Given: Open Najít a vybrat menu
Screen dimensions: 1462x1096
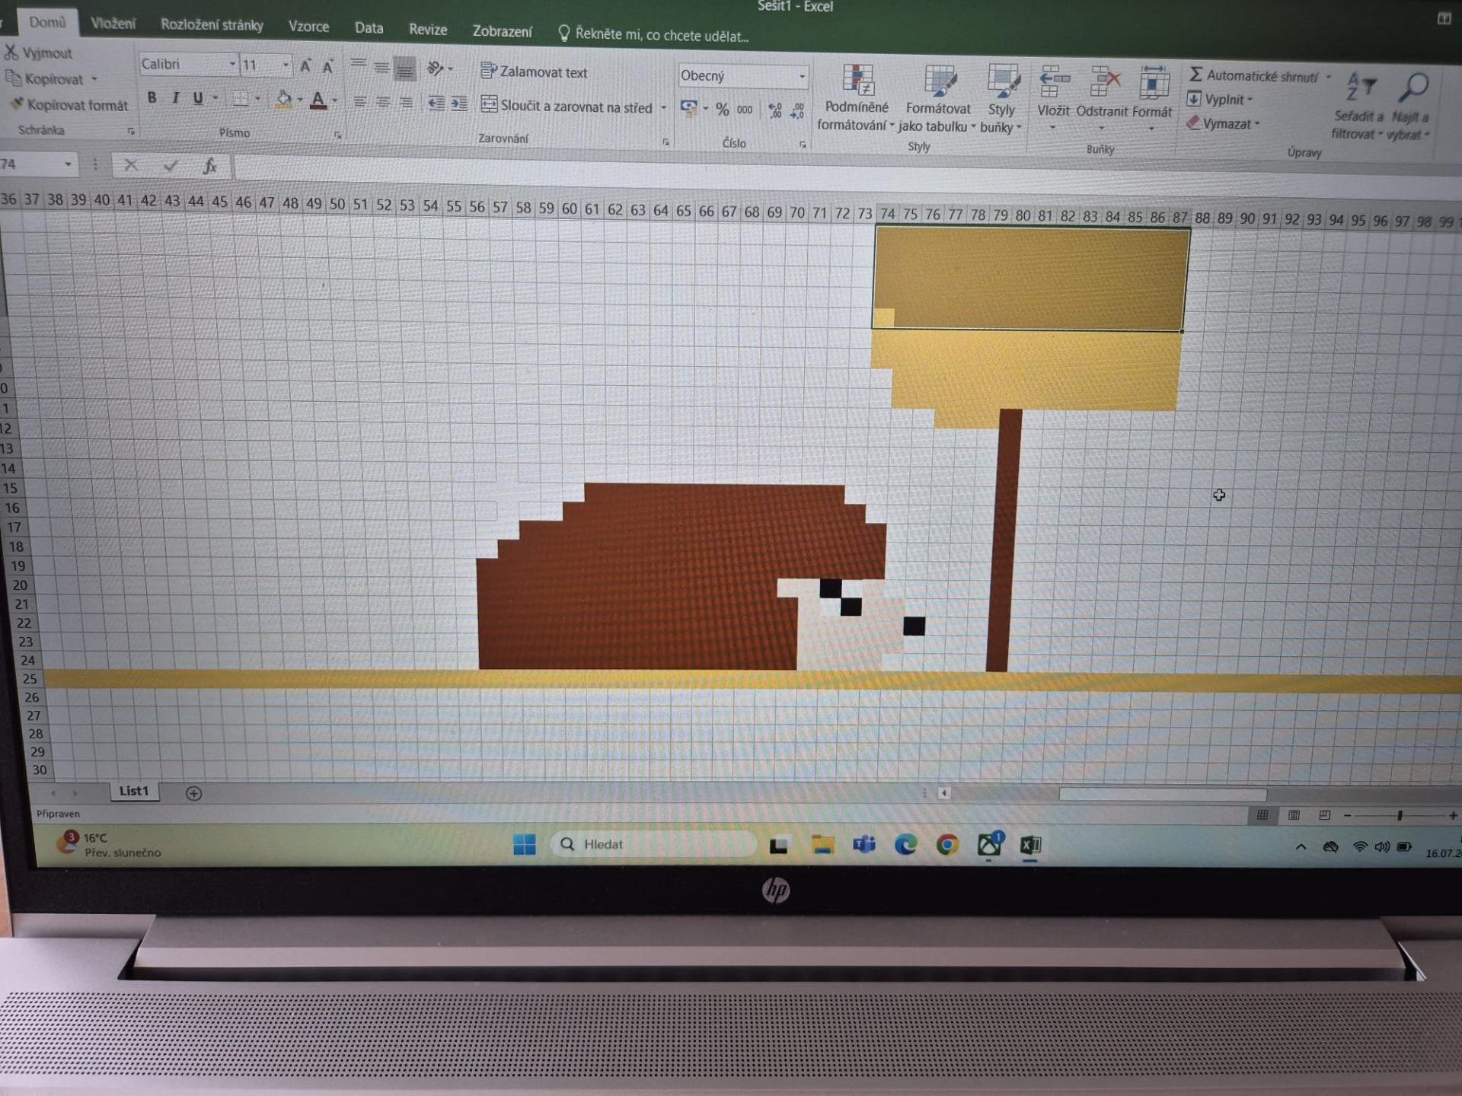Looking at the screenshot, I should [1411, 107].
